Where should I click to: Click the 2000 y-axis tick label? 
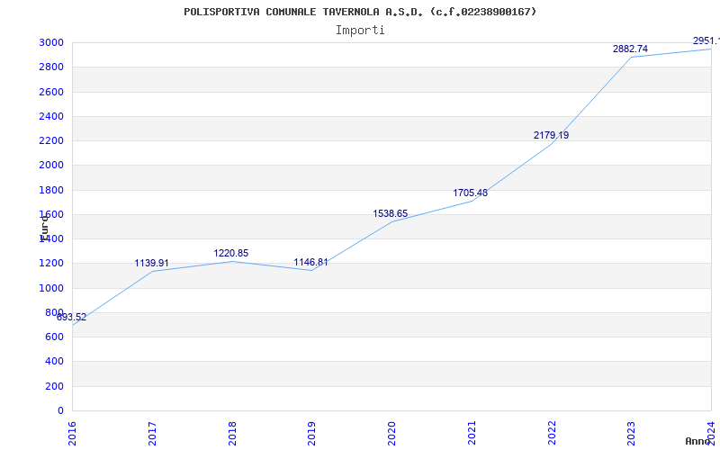(51, 166)
